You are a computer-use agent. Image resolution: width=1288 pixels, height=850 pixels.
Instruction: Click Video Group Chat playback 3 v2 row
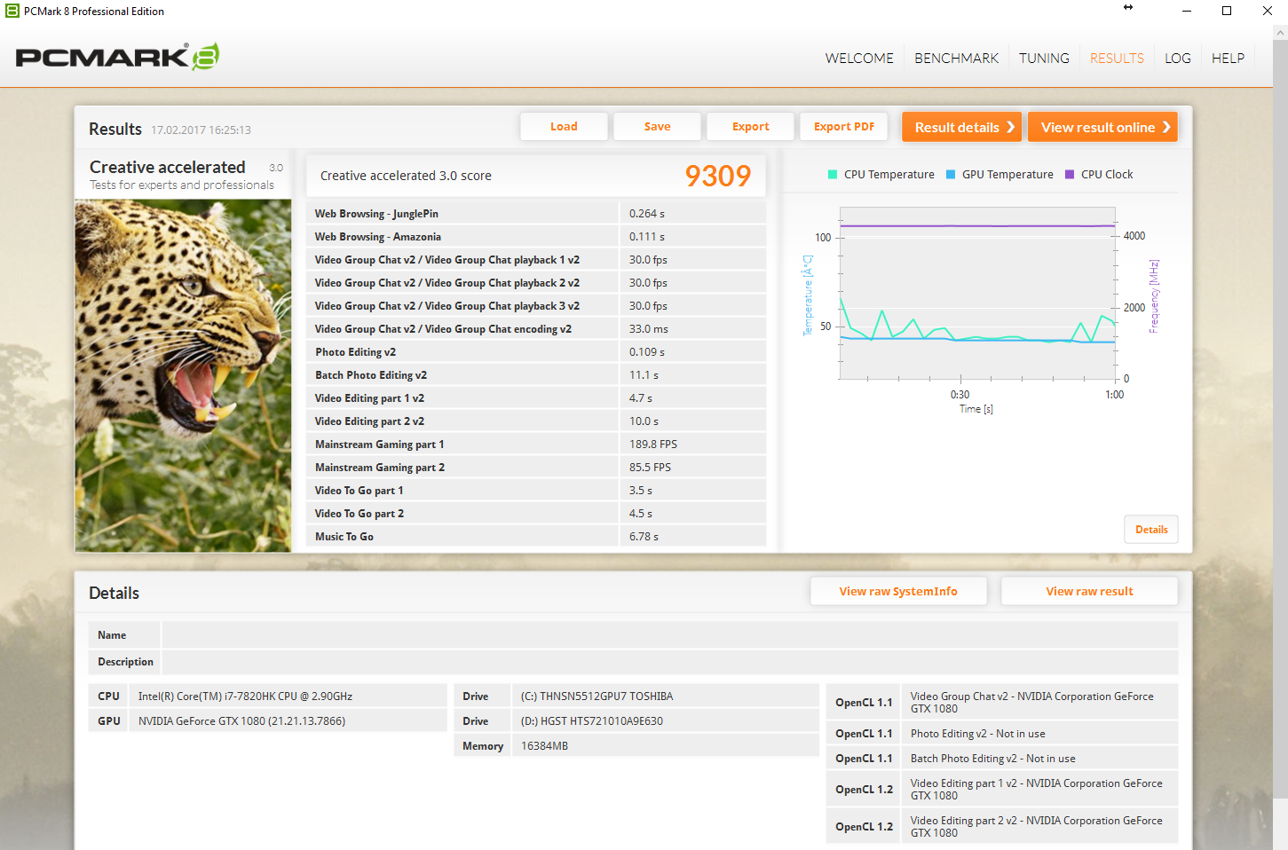pos(536,306)
